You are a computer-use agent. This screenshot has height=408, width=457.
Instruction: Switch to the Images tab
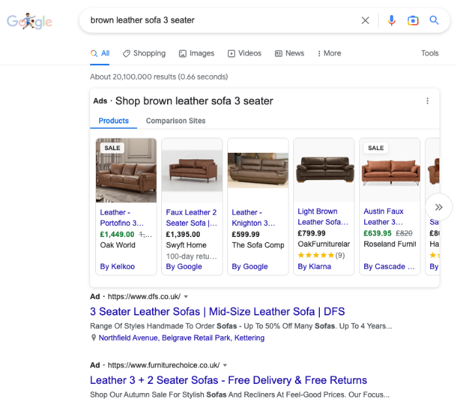(197, 54)
